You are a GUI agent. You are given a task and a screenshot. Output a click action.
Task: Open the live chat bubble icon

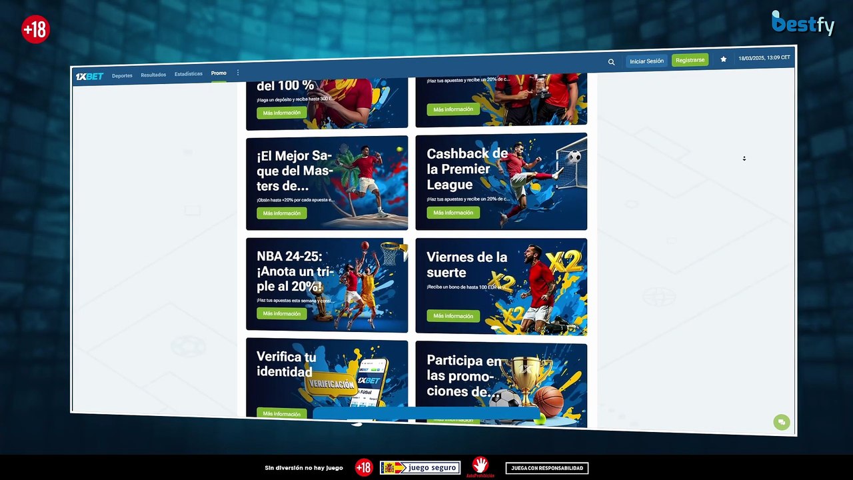point(782,422)
